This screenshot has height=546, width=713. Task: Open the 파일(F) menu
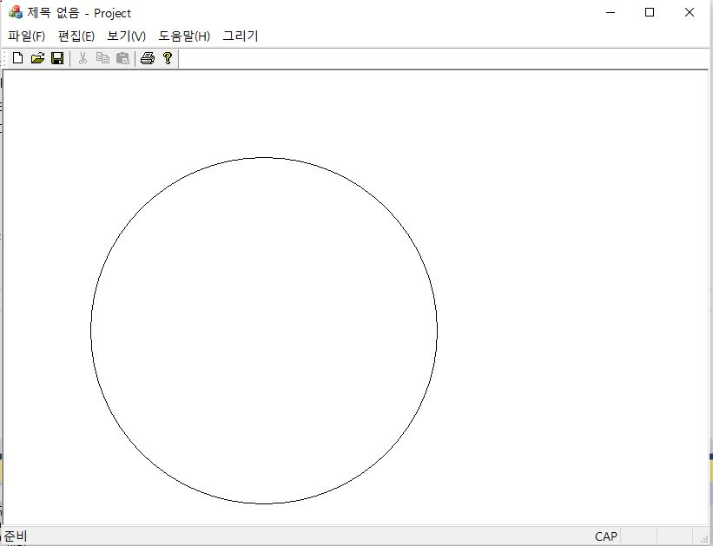(x=26, y=36)
